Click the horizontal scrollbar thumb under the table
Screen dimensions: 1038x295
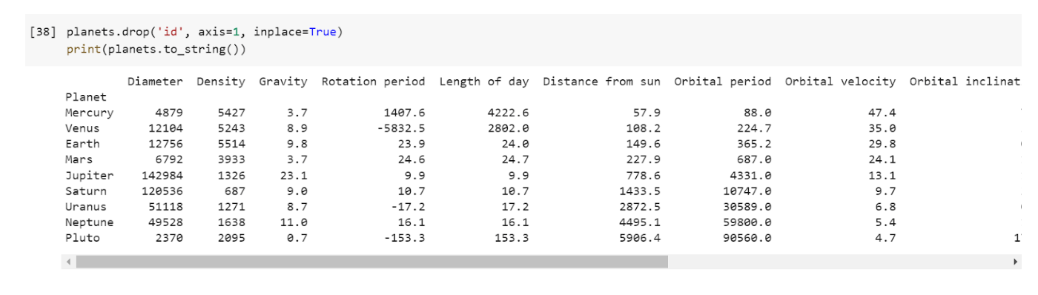pos(371,262)
